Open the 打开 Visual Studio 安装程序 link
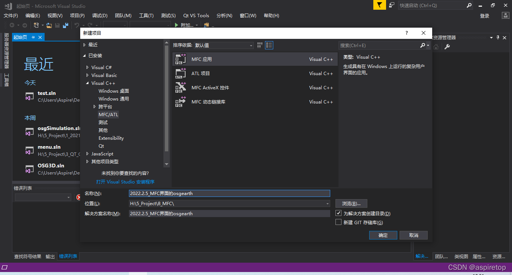Image resolution: width=512 pixels, height=275 pixels. pyautogui.click(x=125, y=182)
